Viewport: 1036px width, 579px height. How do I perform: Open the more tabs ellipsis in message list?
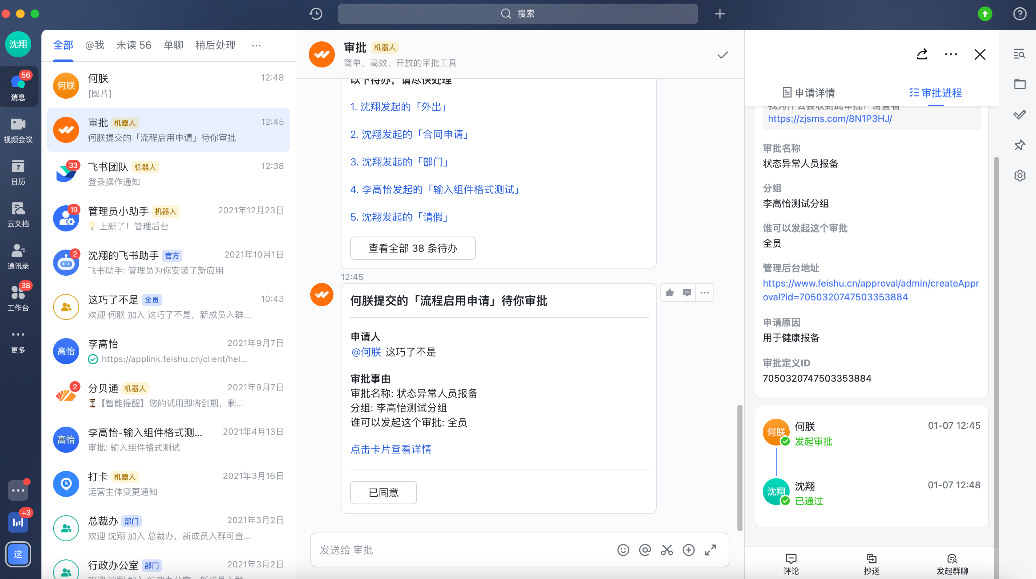tap(256, 45)
